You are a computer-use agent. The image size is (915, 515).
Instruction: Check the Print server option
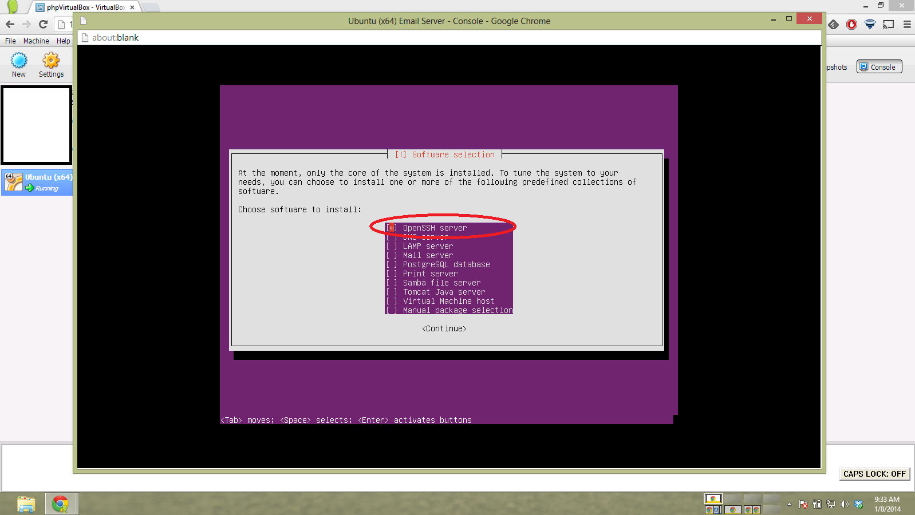point(392,274)
